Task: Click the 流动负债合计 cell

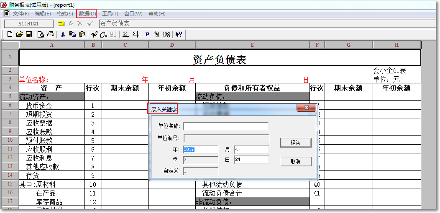Action: coord(253,193)
